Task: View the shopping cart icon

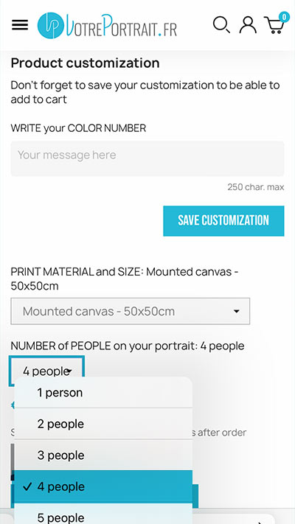Action: click(x=274, y=25)
